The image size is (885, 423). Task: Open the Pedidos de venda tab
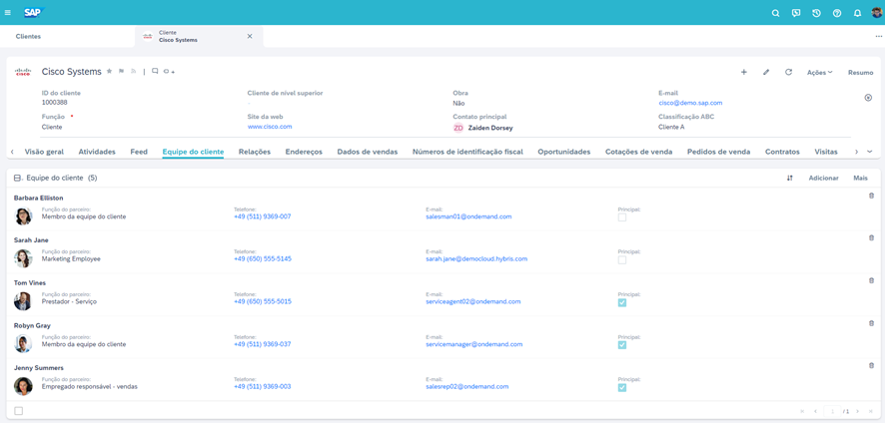tap(718, 152)
